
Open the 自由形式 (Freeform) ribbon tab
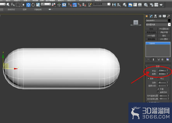click(x=11, y=10)
